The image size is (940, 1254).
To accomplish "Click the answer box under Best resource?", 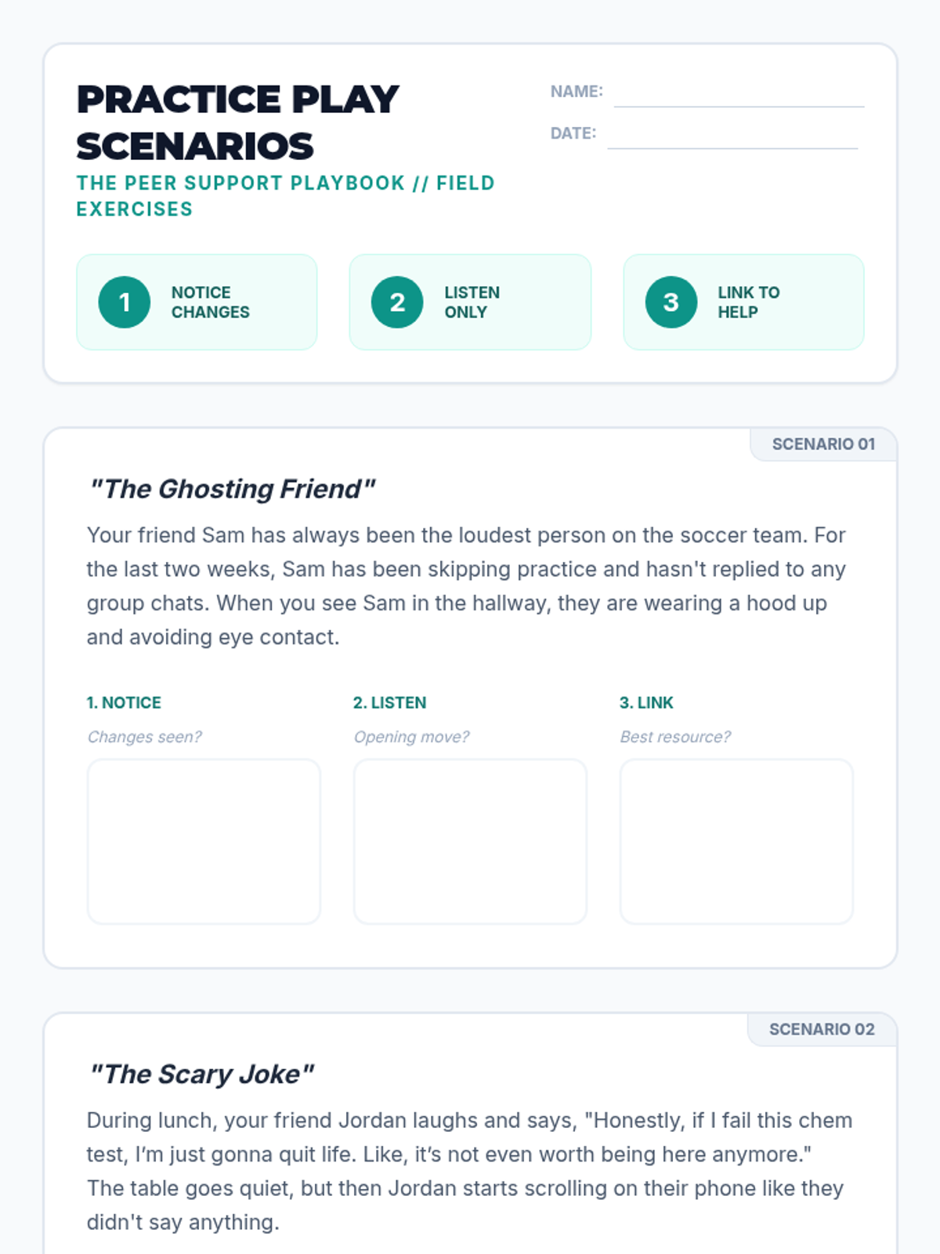I will (736, 841).
